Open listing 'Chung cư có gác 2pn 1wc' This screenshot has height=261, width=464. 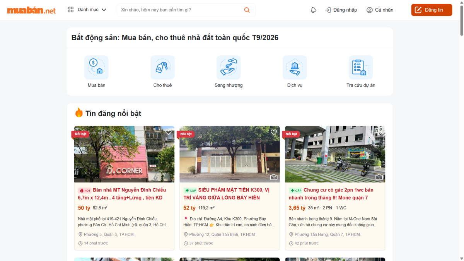click(x=331, y=194)
